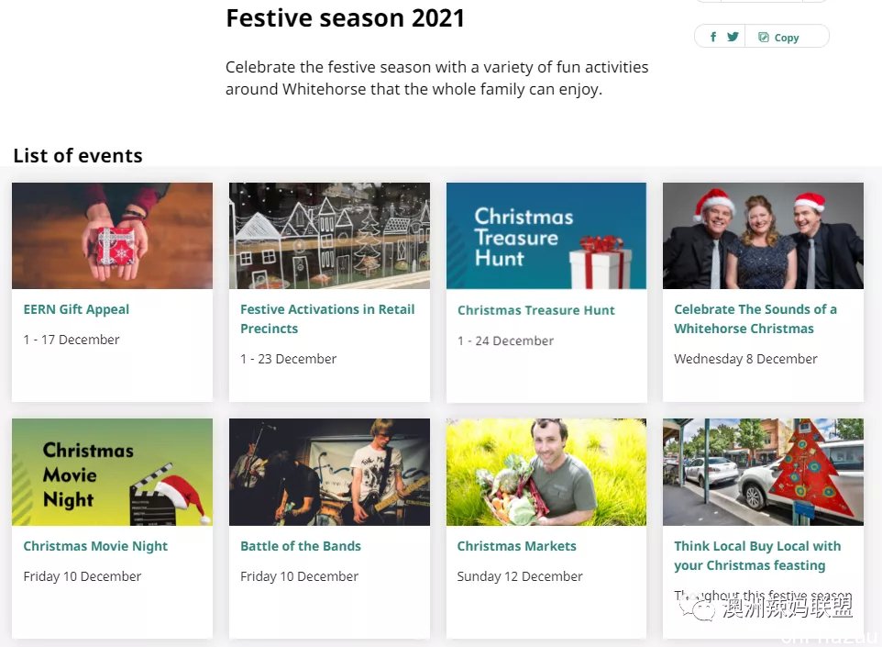The height and width of the screenshot is (647, 882).
Task: Open Think Local Buy Local Christmas feasting link
Action: pos(757,556)
